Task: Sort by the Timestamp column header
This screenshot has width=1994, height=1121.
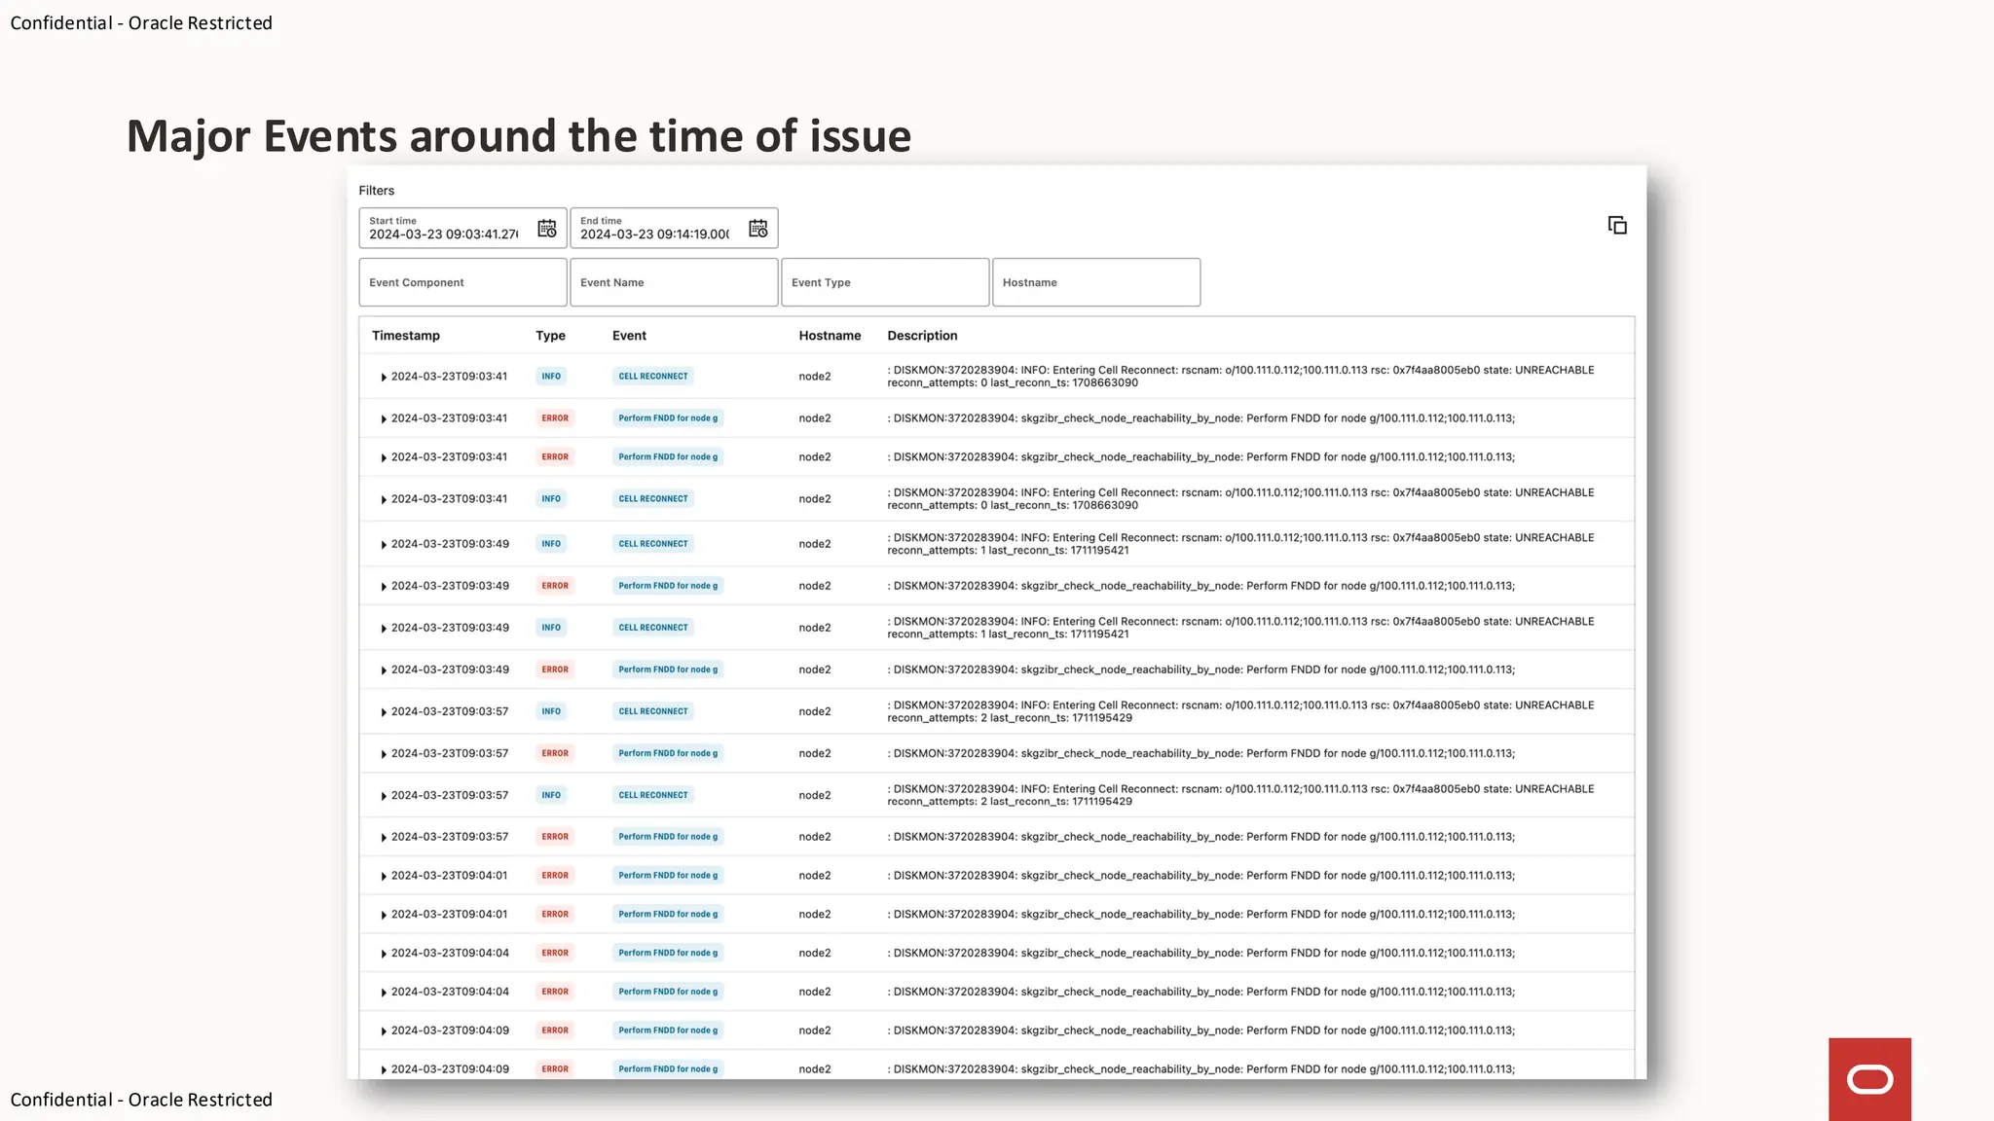Action: [x=406, y=336]
